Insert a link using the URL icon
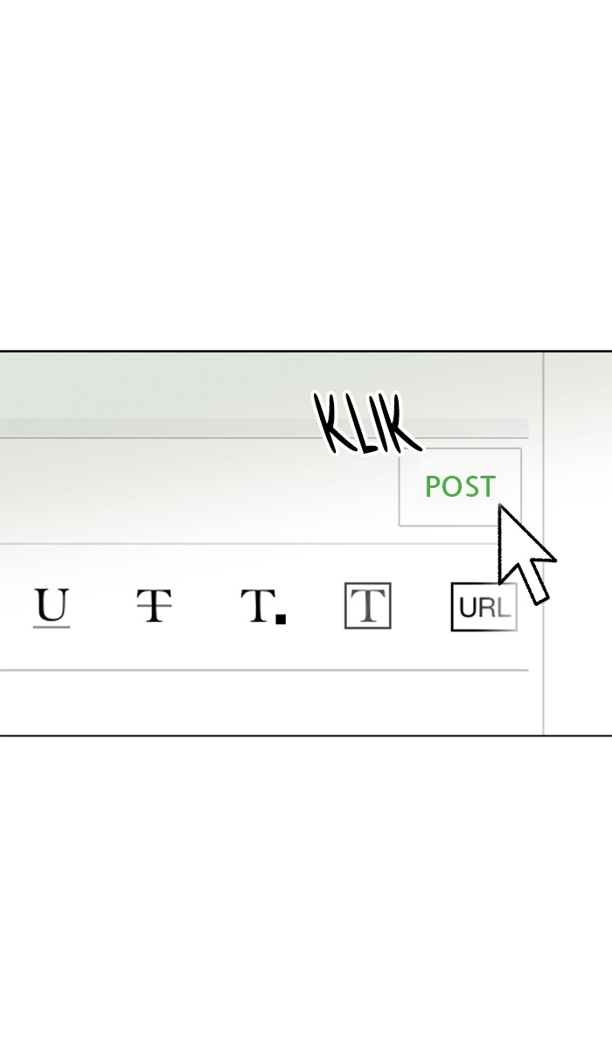Viewport: 612px width, 1039px height. pyautogui.click(x=483, y=607)
